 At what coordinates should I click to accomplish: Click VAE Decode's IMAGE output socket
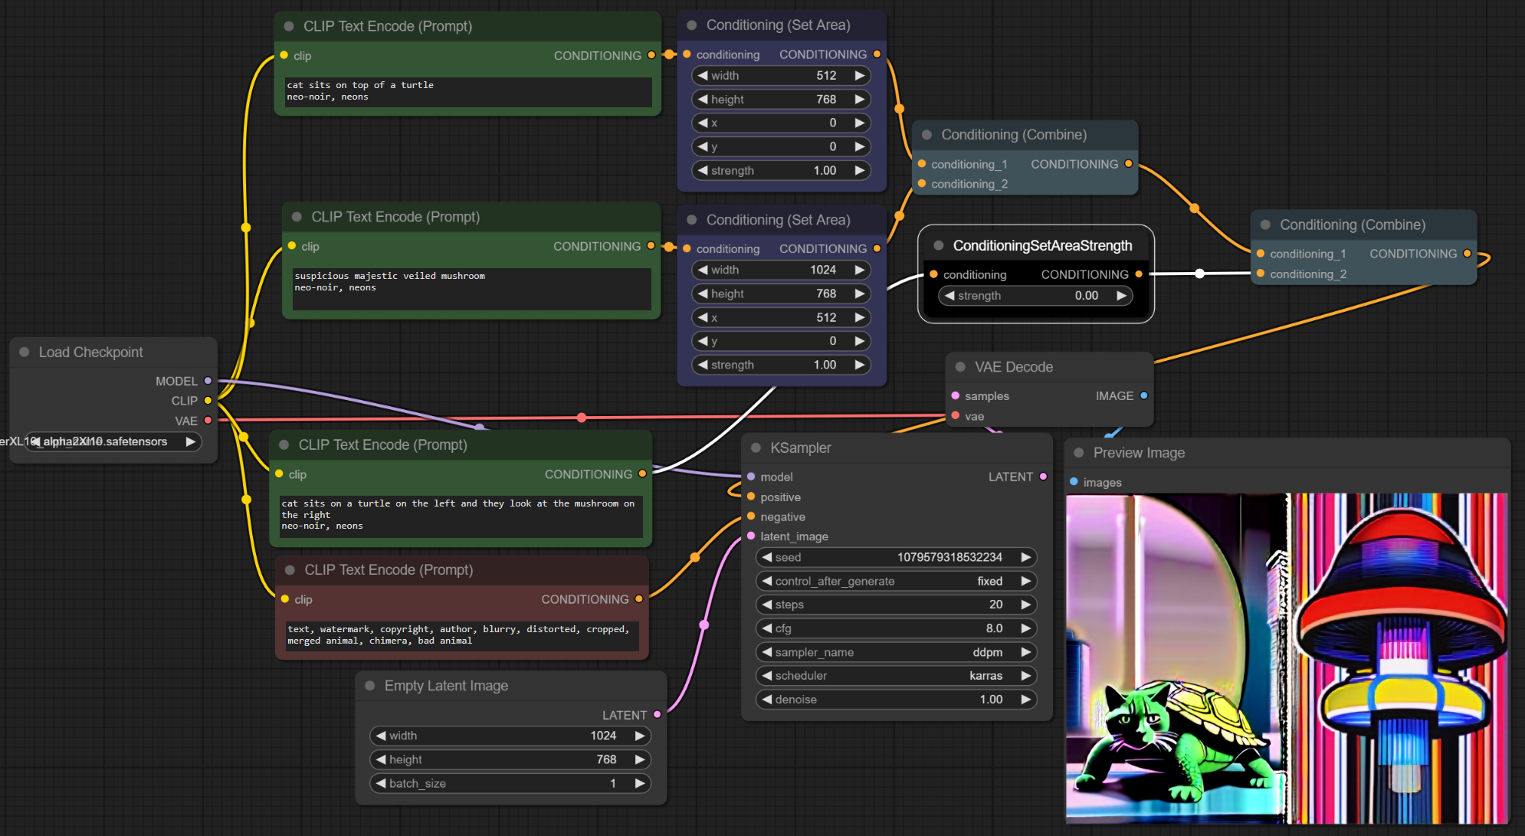[x=1144, y=395]
